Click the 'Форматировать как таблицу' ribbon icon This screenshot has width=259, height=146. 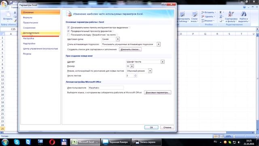183,17
